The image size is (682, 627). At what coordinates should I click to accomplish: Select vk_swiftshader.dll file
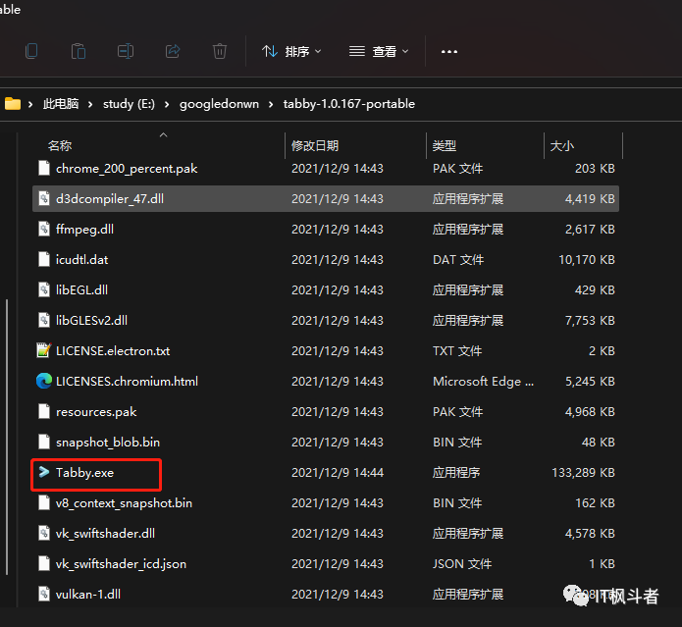(x=326, y=534)
